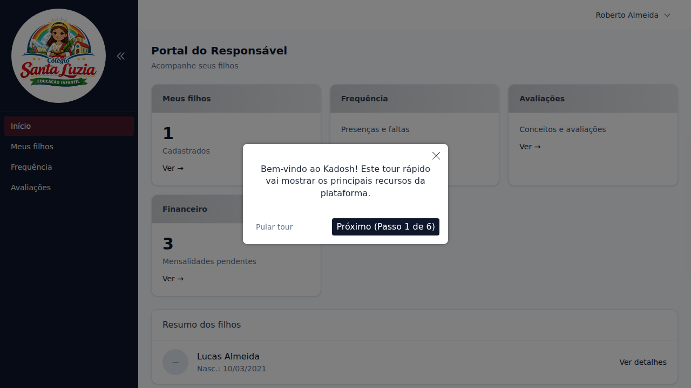Screen dimensions: 691x388
Task: Skip the tour with Pular tour
Action: pos(274,227)
